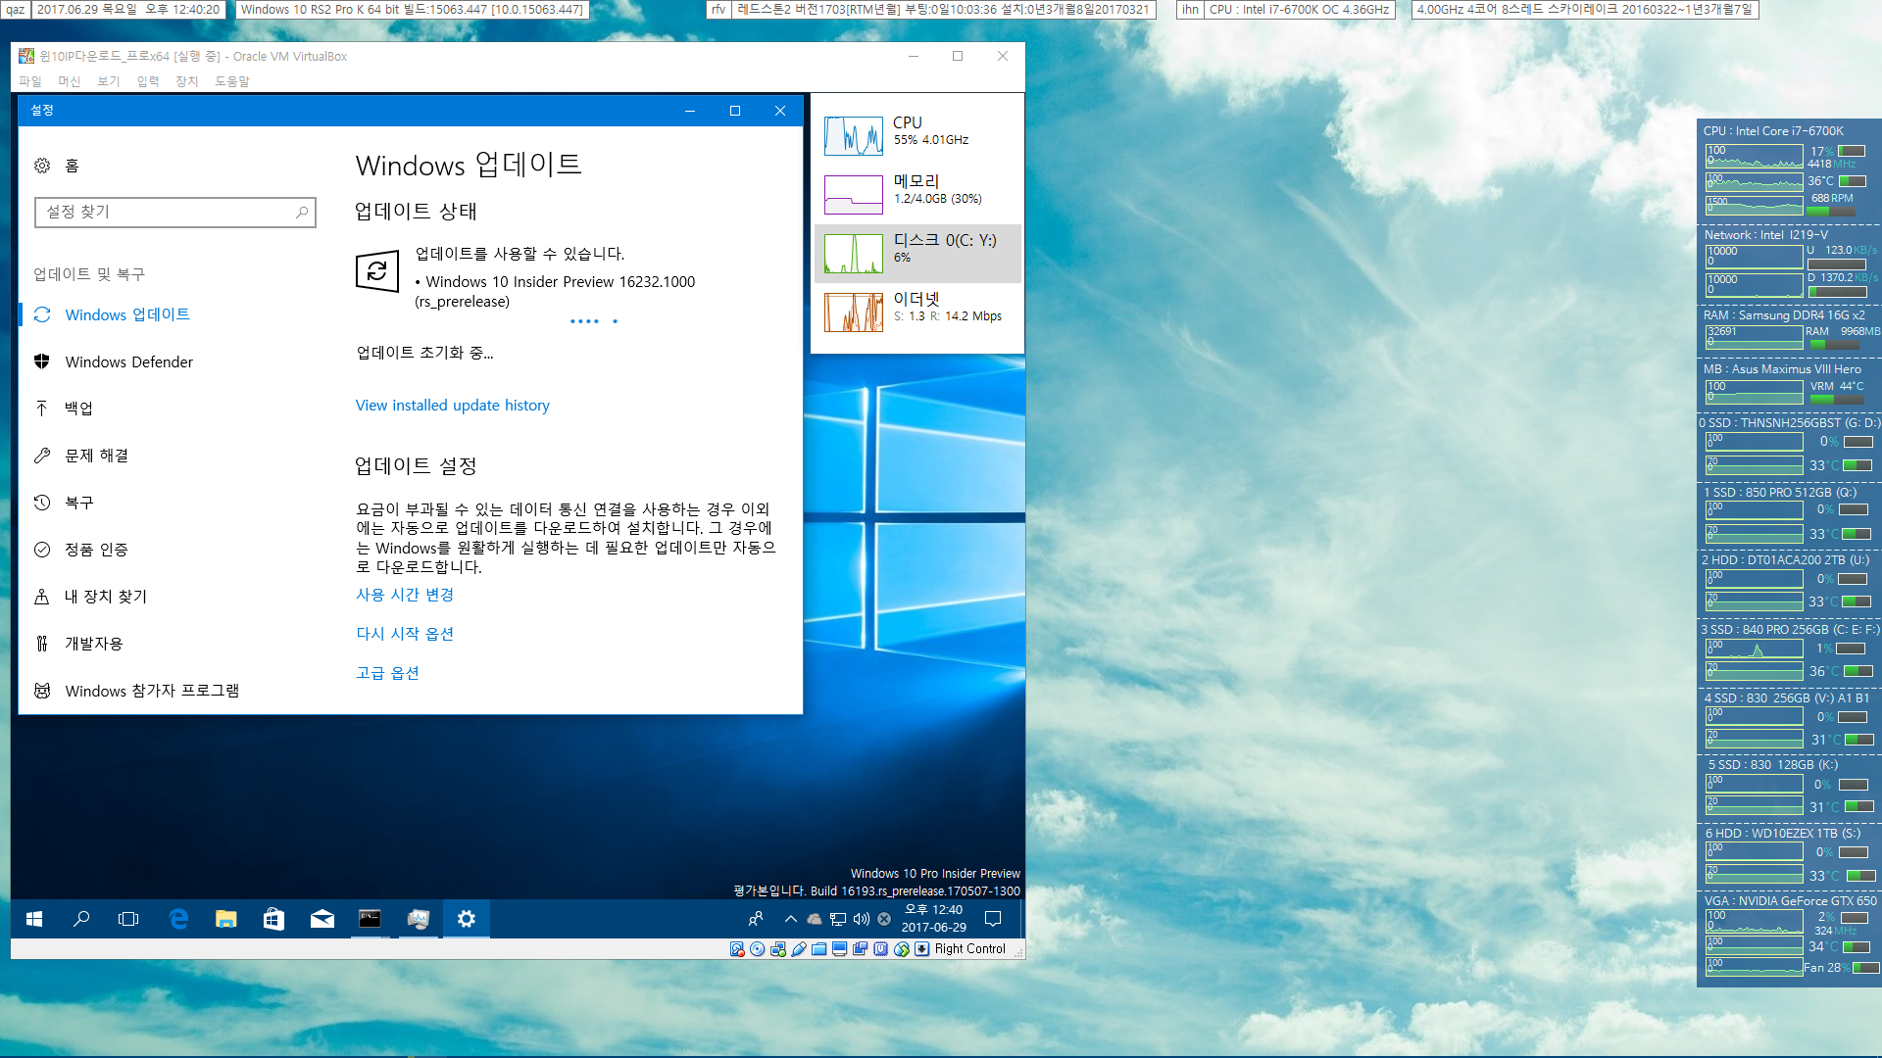Click CPU Intel Core i7-6700K gadget header
1882x1058 pixels.
pyautogui.click(x=1773, y=131)
